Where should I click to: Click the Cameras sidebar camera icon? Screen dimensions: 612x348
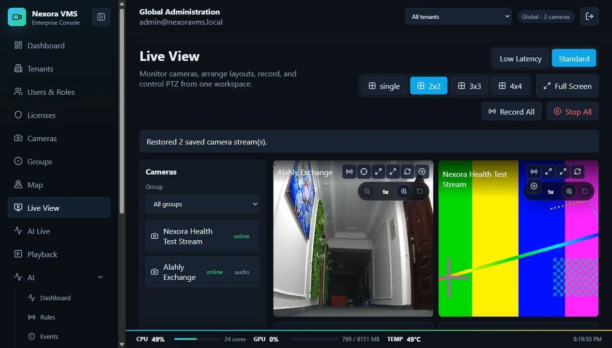point(18,138)
